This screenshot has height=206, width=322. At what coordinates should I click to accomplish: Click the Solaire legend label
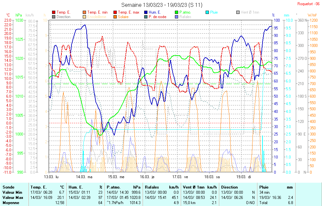(x=123, y=17)
